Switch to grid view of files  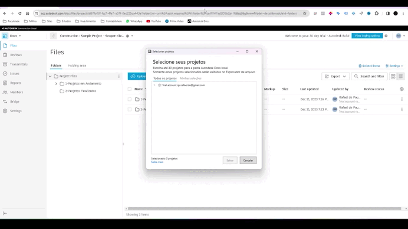[x=393, y=76]
